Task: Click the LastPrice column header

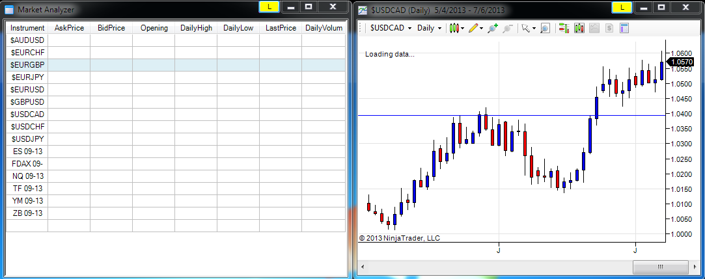Action: 281,28
